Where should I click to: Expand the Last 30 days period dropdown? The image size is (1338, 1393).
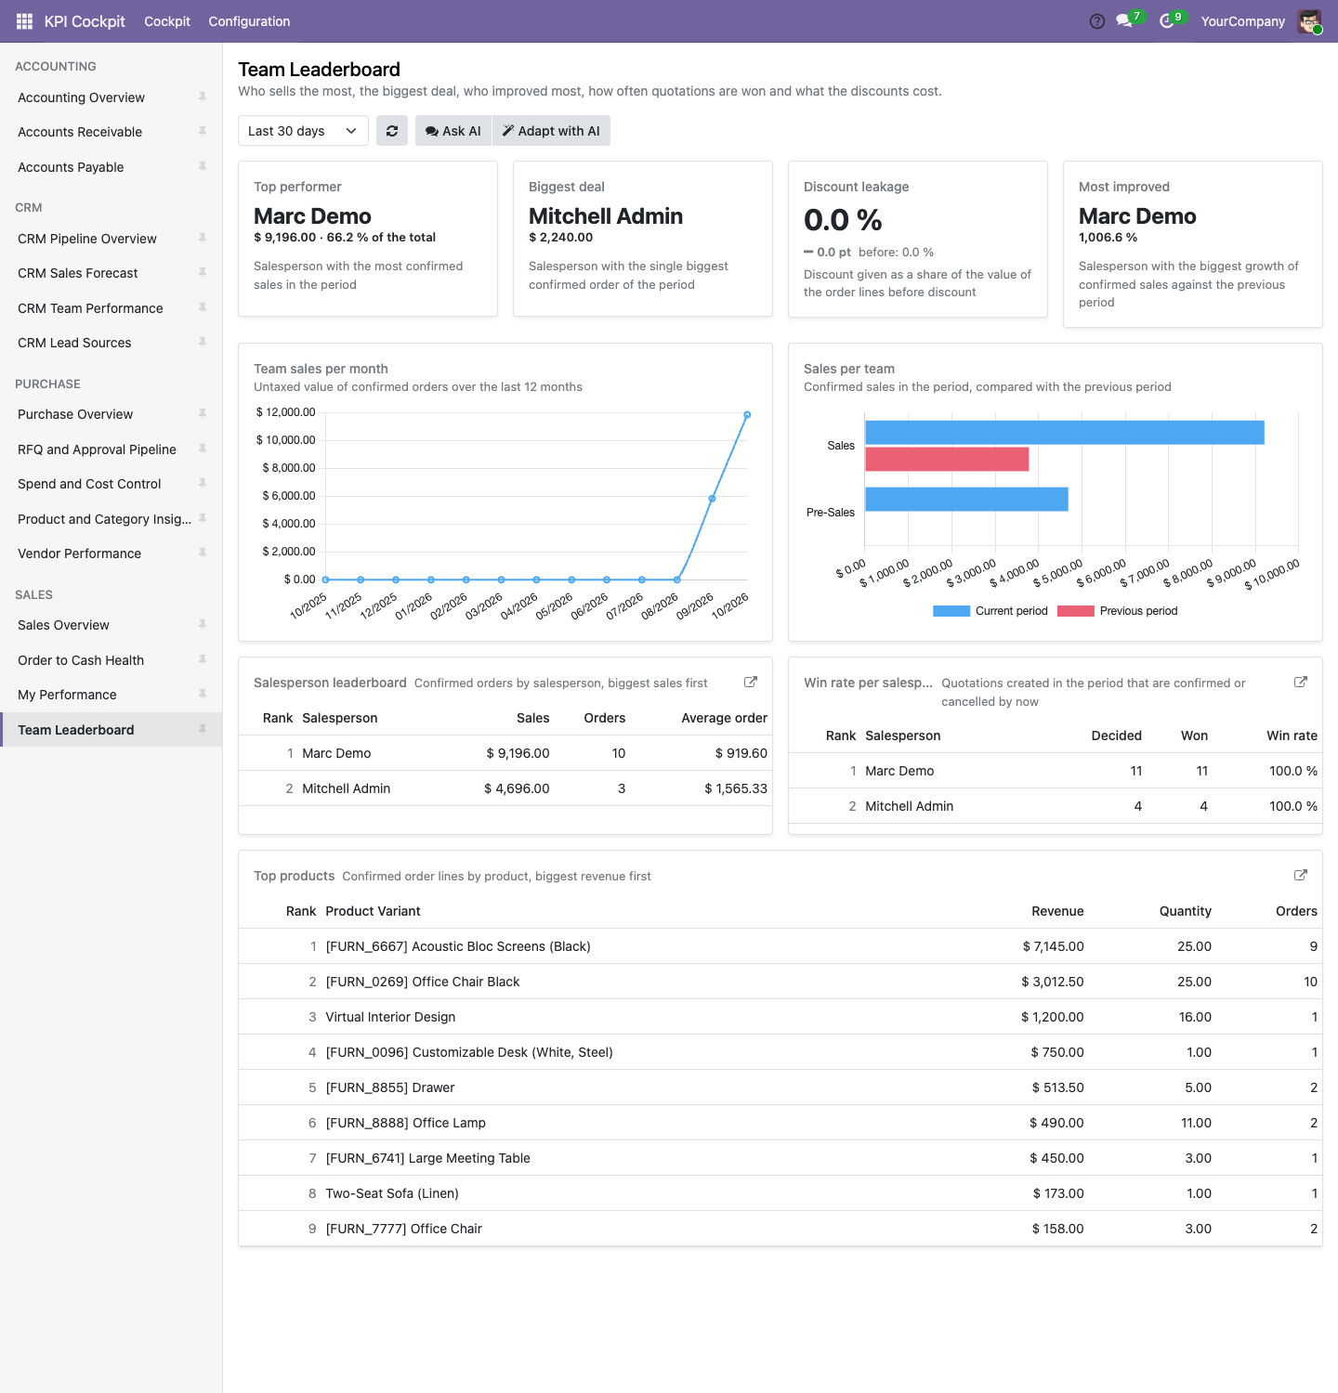click(x=303, y=131)
